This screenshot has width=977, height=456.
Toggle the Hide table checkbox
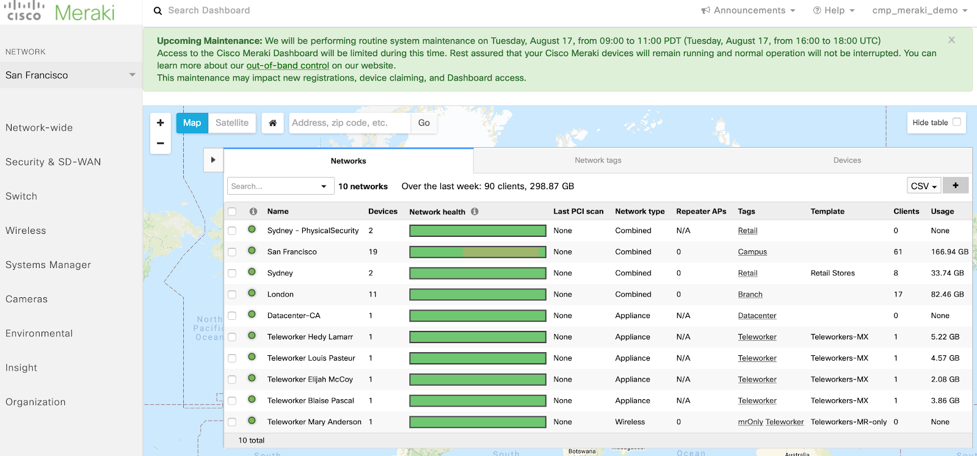957,122
